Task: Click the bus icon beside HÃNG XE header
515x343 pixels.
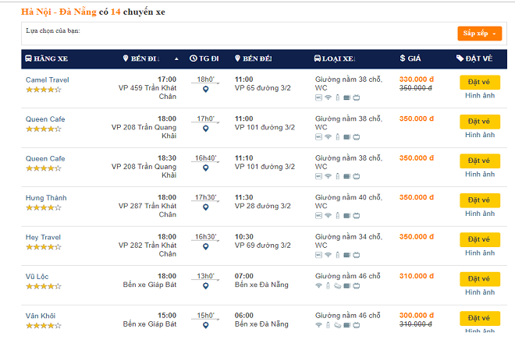Action: pyautogui.click(x=28, y=58)
